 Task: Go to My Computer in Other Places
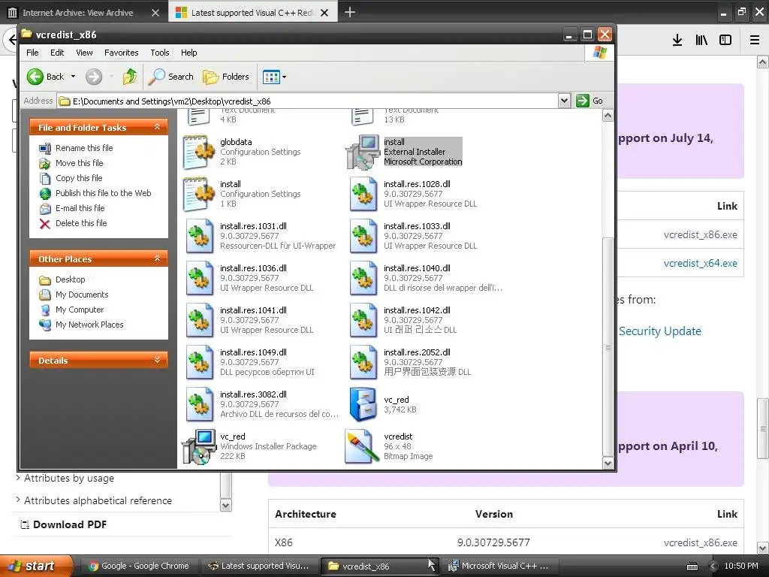[x=80, y=310]
